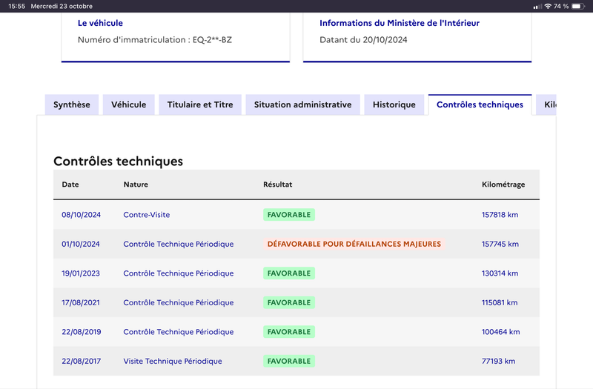Open the Synthèse tab

click(x=71, y=104)
